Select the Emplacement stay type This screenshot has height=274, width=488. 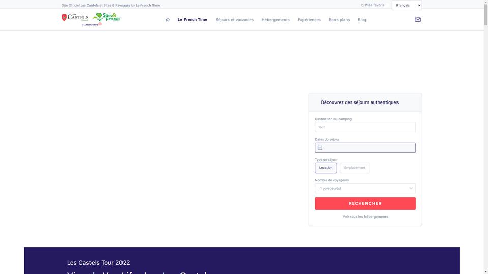354,168
